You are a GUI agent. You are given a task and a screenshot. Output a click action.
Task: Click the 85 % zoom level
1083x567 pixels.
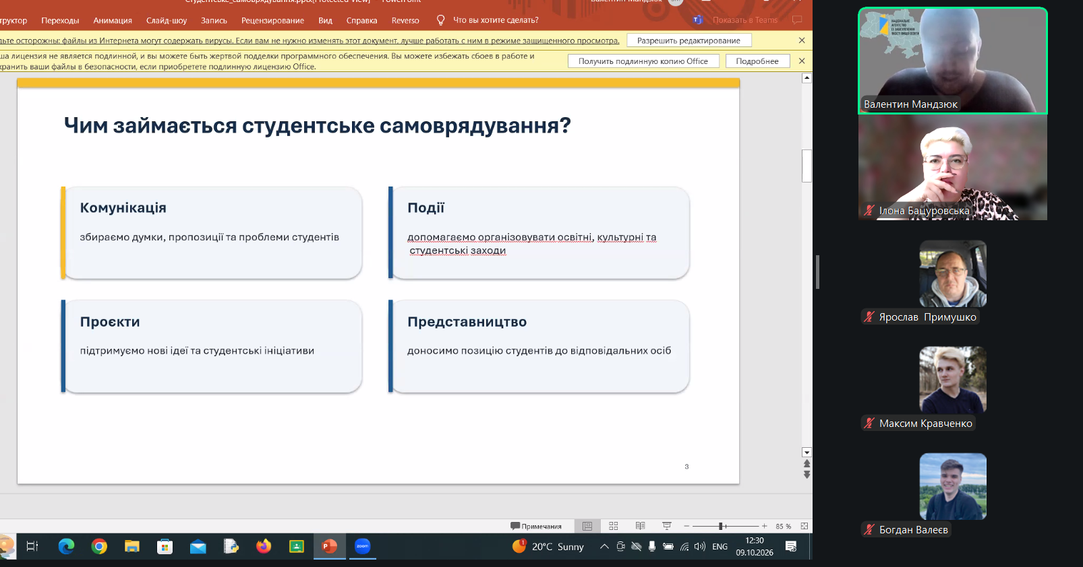[784, 527]
